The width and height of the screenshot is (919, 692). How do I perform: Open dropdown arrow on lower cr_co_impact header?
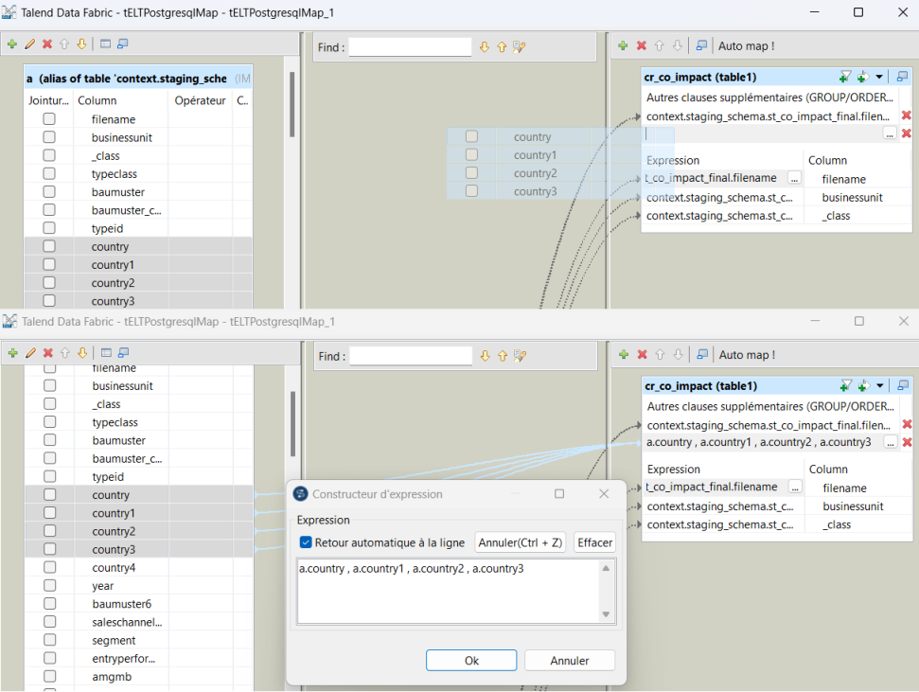click(880, 386)
